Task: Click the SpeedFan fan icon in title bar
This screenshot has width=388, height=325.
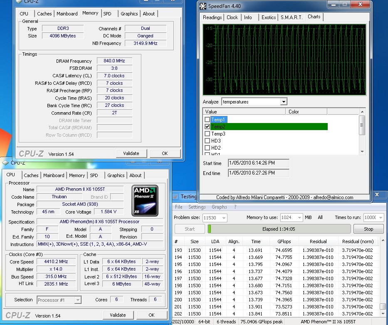Action: 203,6
